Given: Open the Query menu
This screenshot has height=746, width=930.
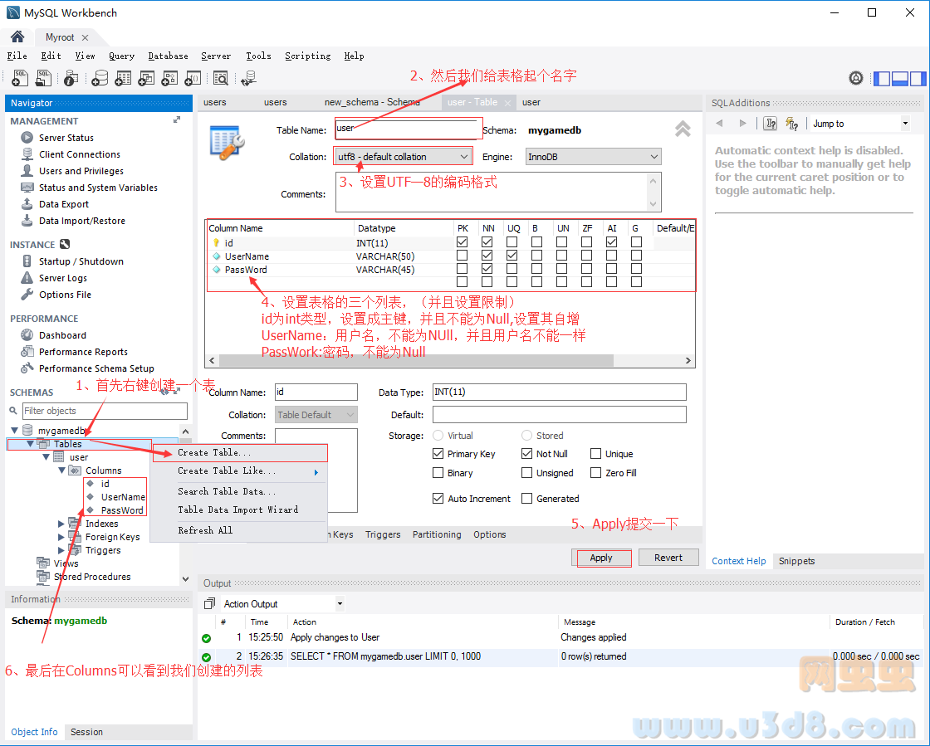Looking at the screenshot, I should pyautogui.click(x=121, y=56).
